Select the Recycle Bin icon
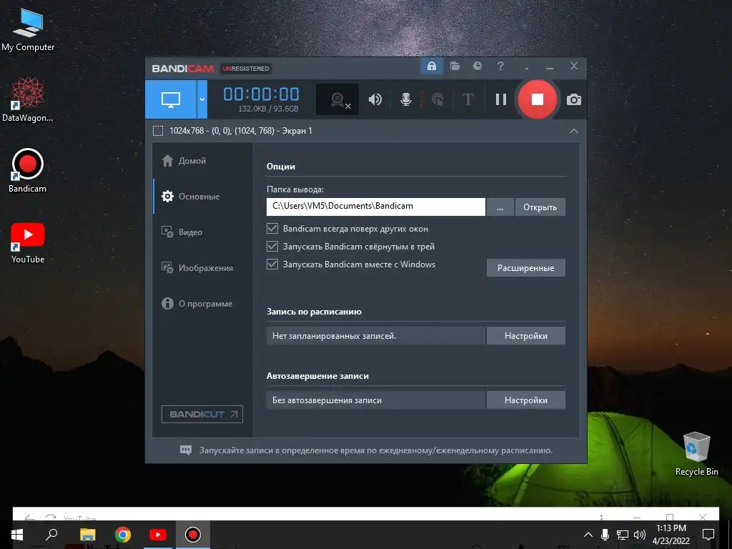 pos(696,454)
